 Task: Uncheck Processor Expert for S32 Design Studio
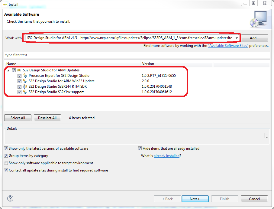[x=19, y=76]
